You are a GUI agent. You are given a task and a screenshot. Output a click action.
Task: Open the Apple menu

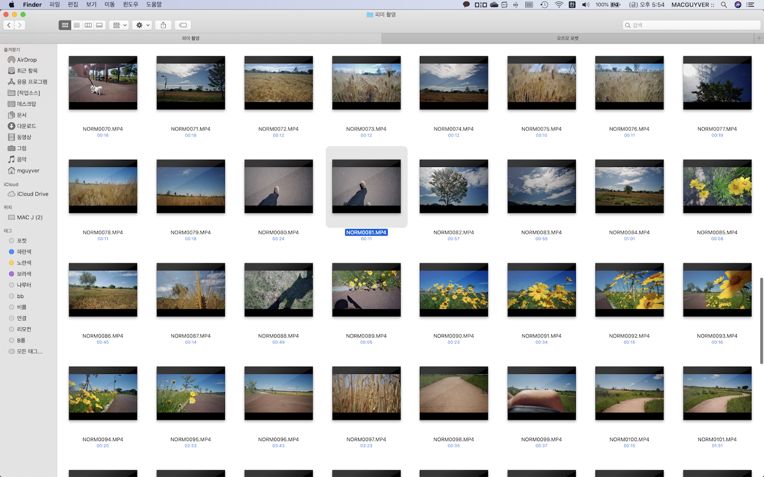(11, 5)
